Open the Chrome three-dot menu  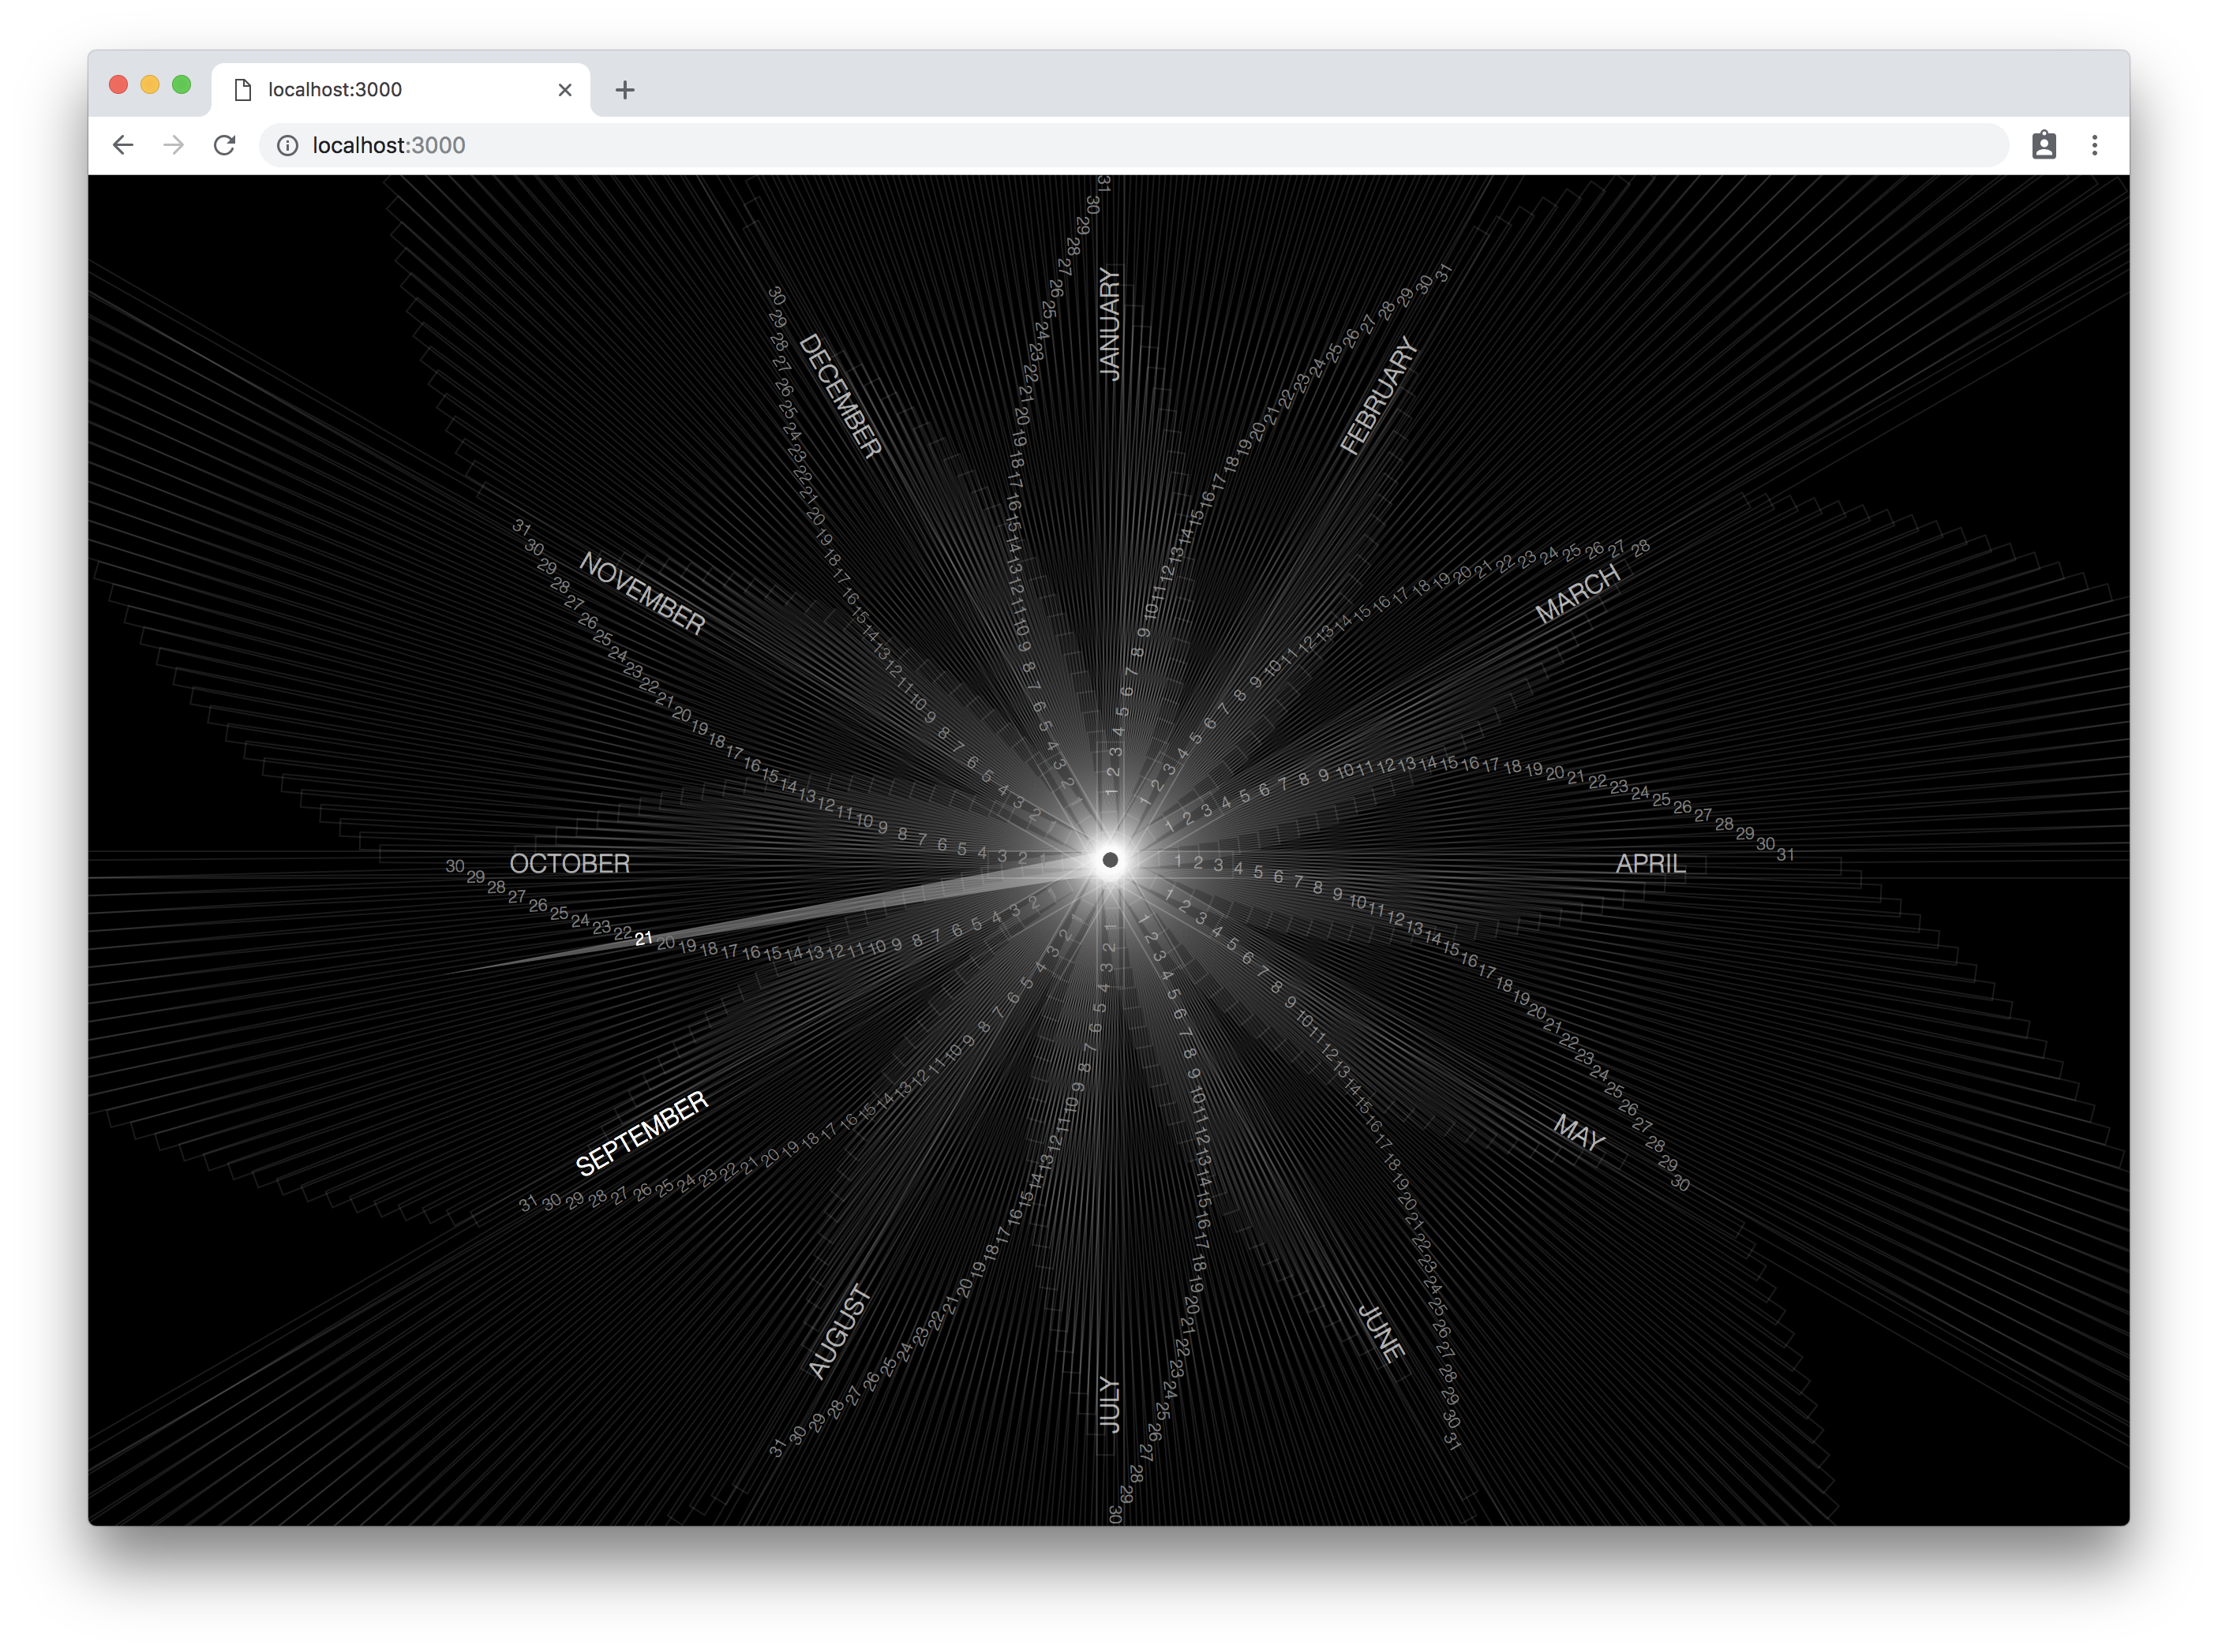(2095, 145)
